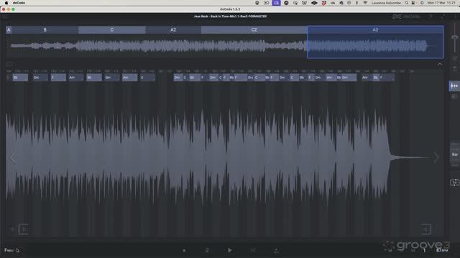Open the Wi-Fi status menu
The width and height of the screenshot is (460, 258).
pyautogui.click(x=365, y=3)
